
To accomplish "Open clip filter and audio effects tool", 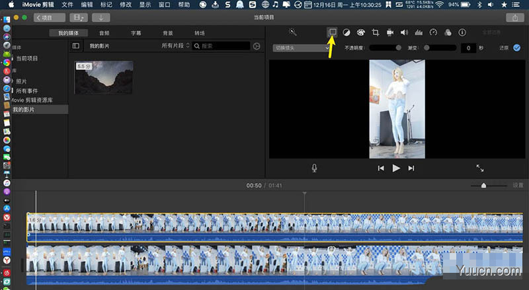I will (448, 32).
